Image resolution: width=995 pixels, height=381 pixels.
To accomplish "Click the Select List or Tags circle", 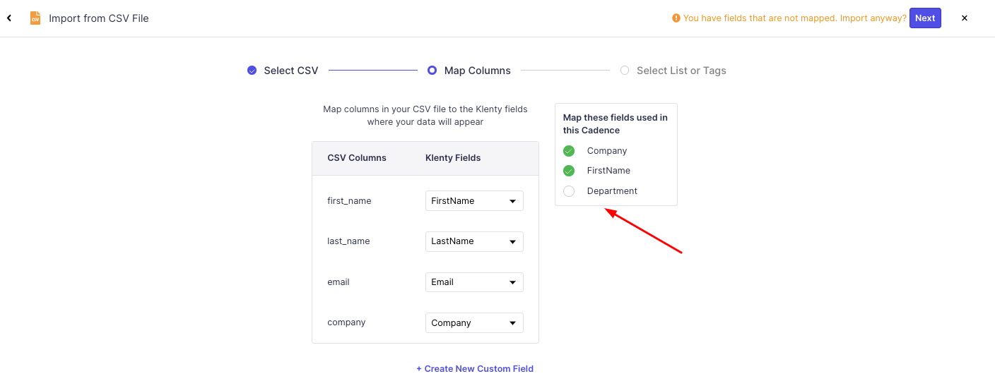I will point(625,71).
